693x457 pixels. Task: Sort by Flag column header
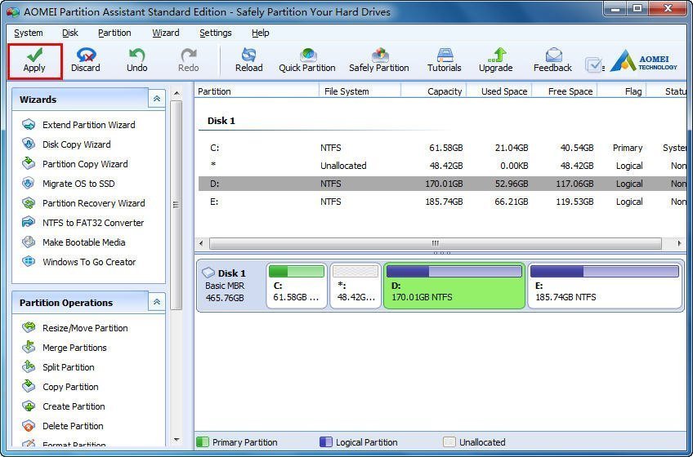click(x=622, y=91)
